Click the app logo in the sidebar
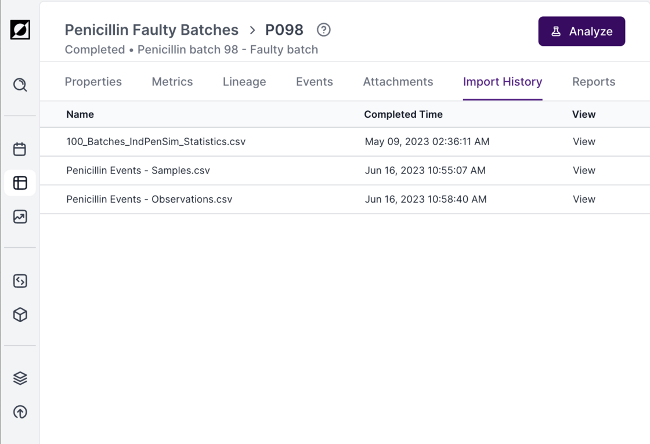 [x=20, y=30]
